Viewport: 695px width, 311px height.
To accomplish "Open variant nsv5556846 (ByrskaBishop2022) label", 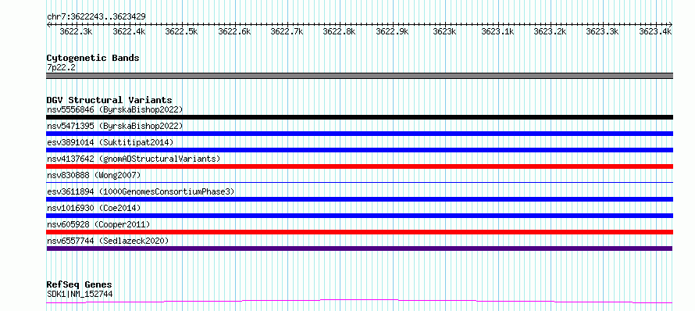I will tap(114, 109).
